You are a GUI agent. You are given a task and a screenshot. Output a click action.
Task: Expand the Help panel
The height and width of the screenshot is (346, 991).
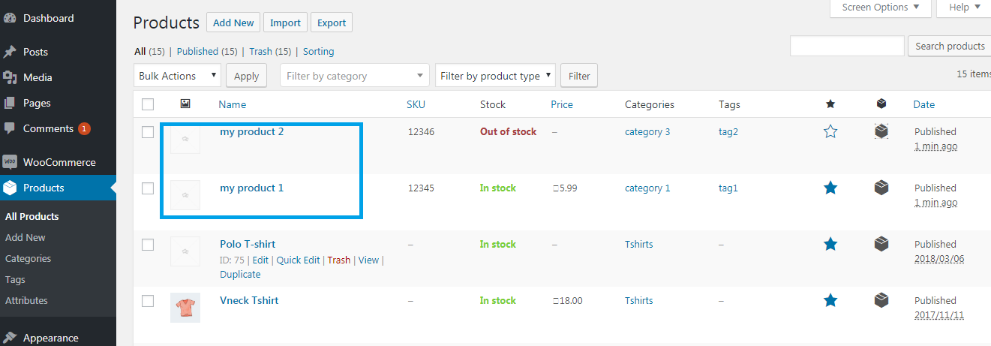click(963, 8)
